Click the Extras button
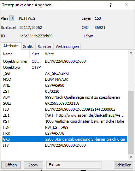Viewport: 135px width, 171px height. point(74,165)
